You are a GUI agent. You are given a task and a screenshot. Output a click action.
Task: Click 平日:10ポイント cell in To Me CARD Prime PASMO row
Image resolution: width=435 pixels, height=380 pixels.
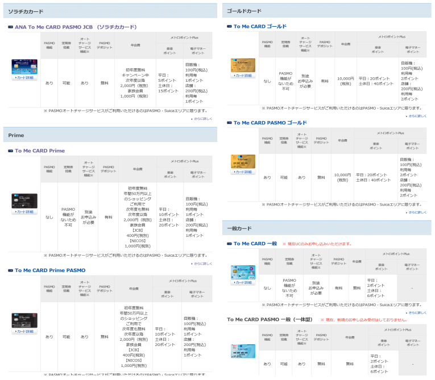point(167,337)
